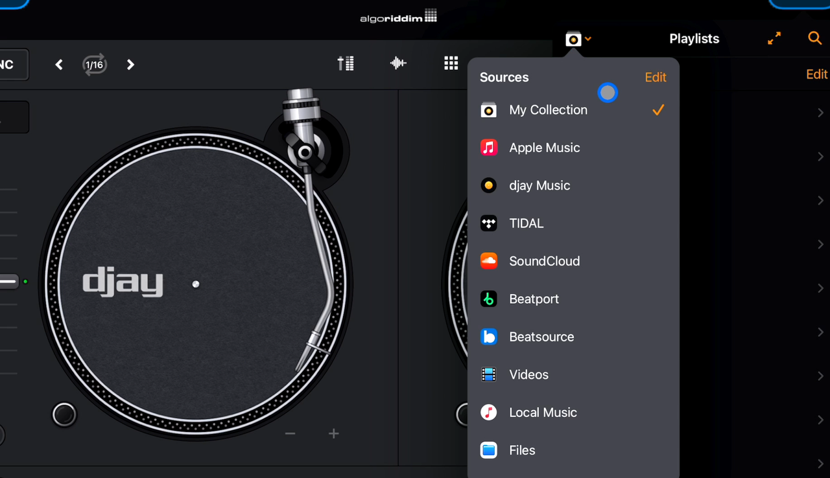Toggle the mixer channel controls view
Viewport: 830px width, 478px height.
(x=346, y=63)
